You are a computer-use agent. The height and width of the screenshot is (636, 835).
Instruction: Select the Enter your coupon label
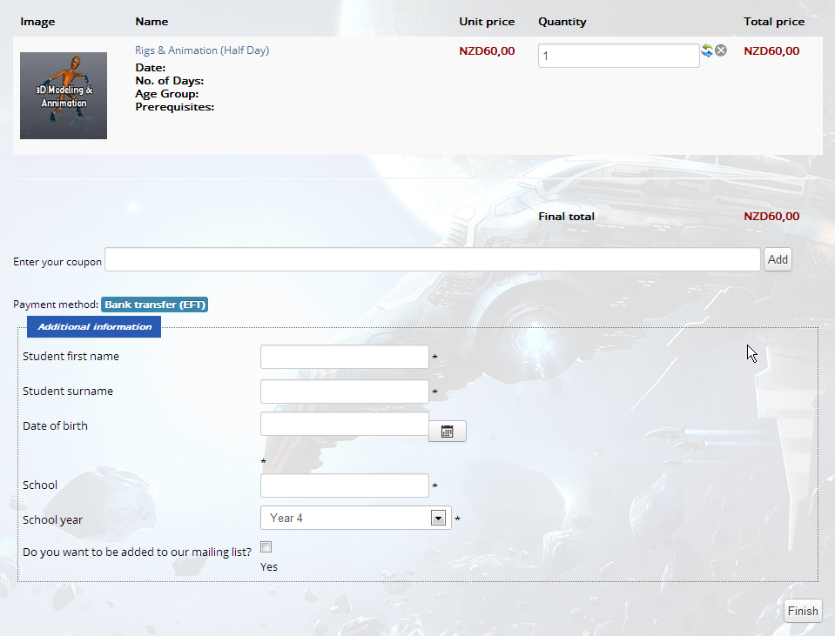point(57,262)
